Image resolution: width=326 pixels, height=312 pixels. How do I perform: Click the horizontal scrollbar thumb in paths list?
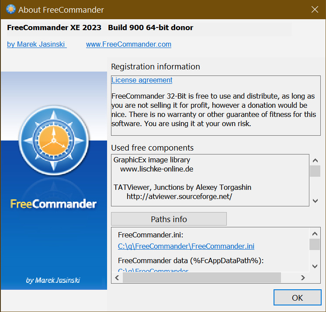tap(201, 278)
